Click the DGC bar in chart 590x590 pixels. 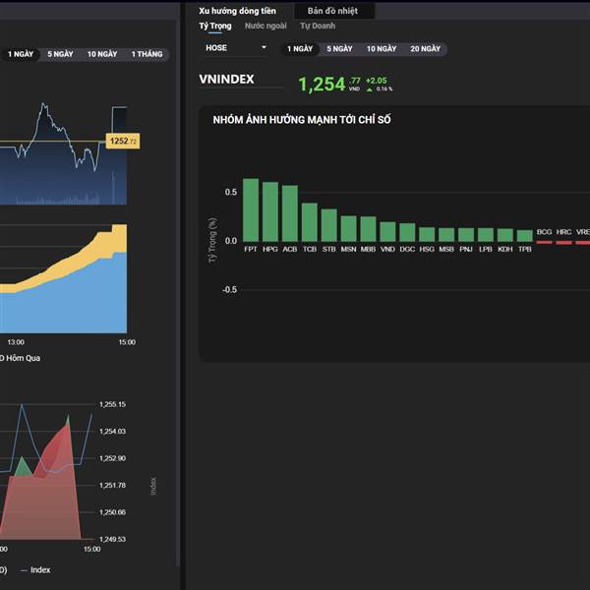coord(407,232)
